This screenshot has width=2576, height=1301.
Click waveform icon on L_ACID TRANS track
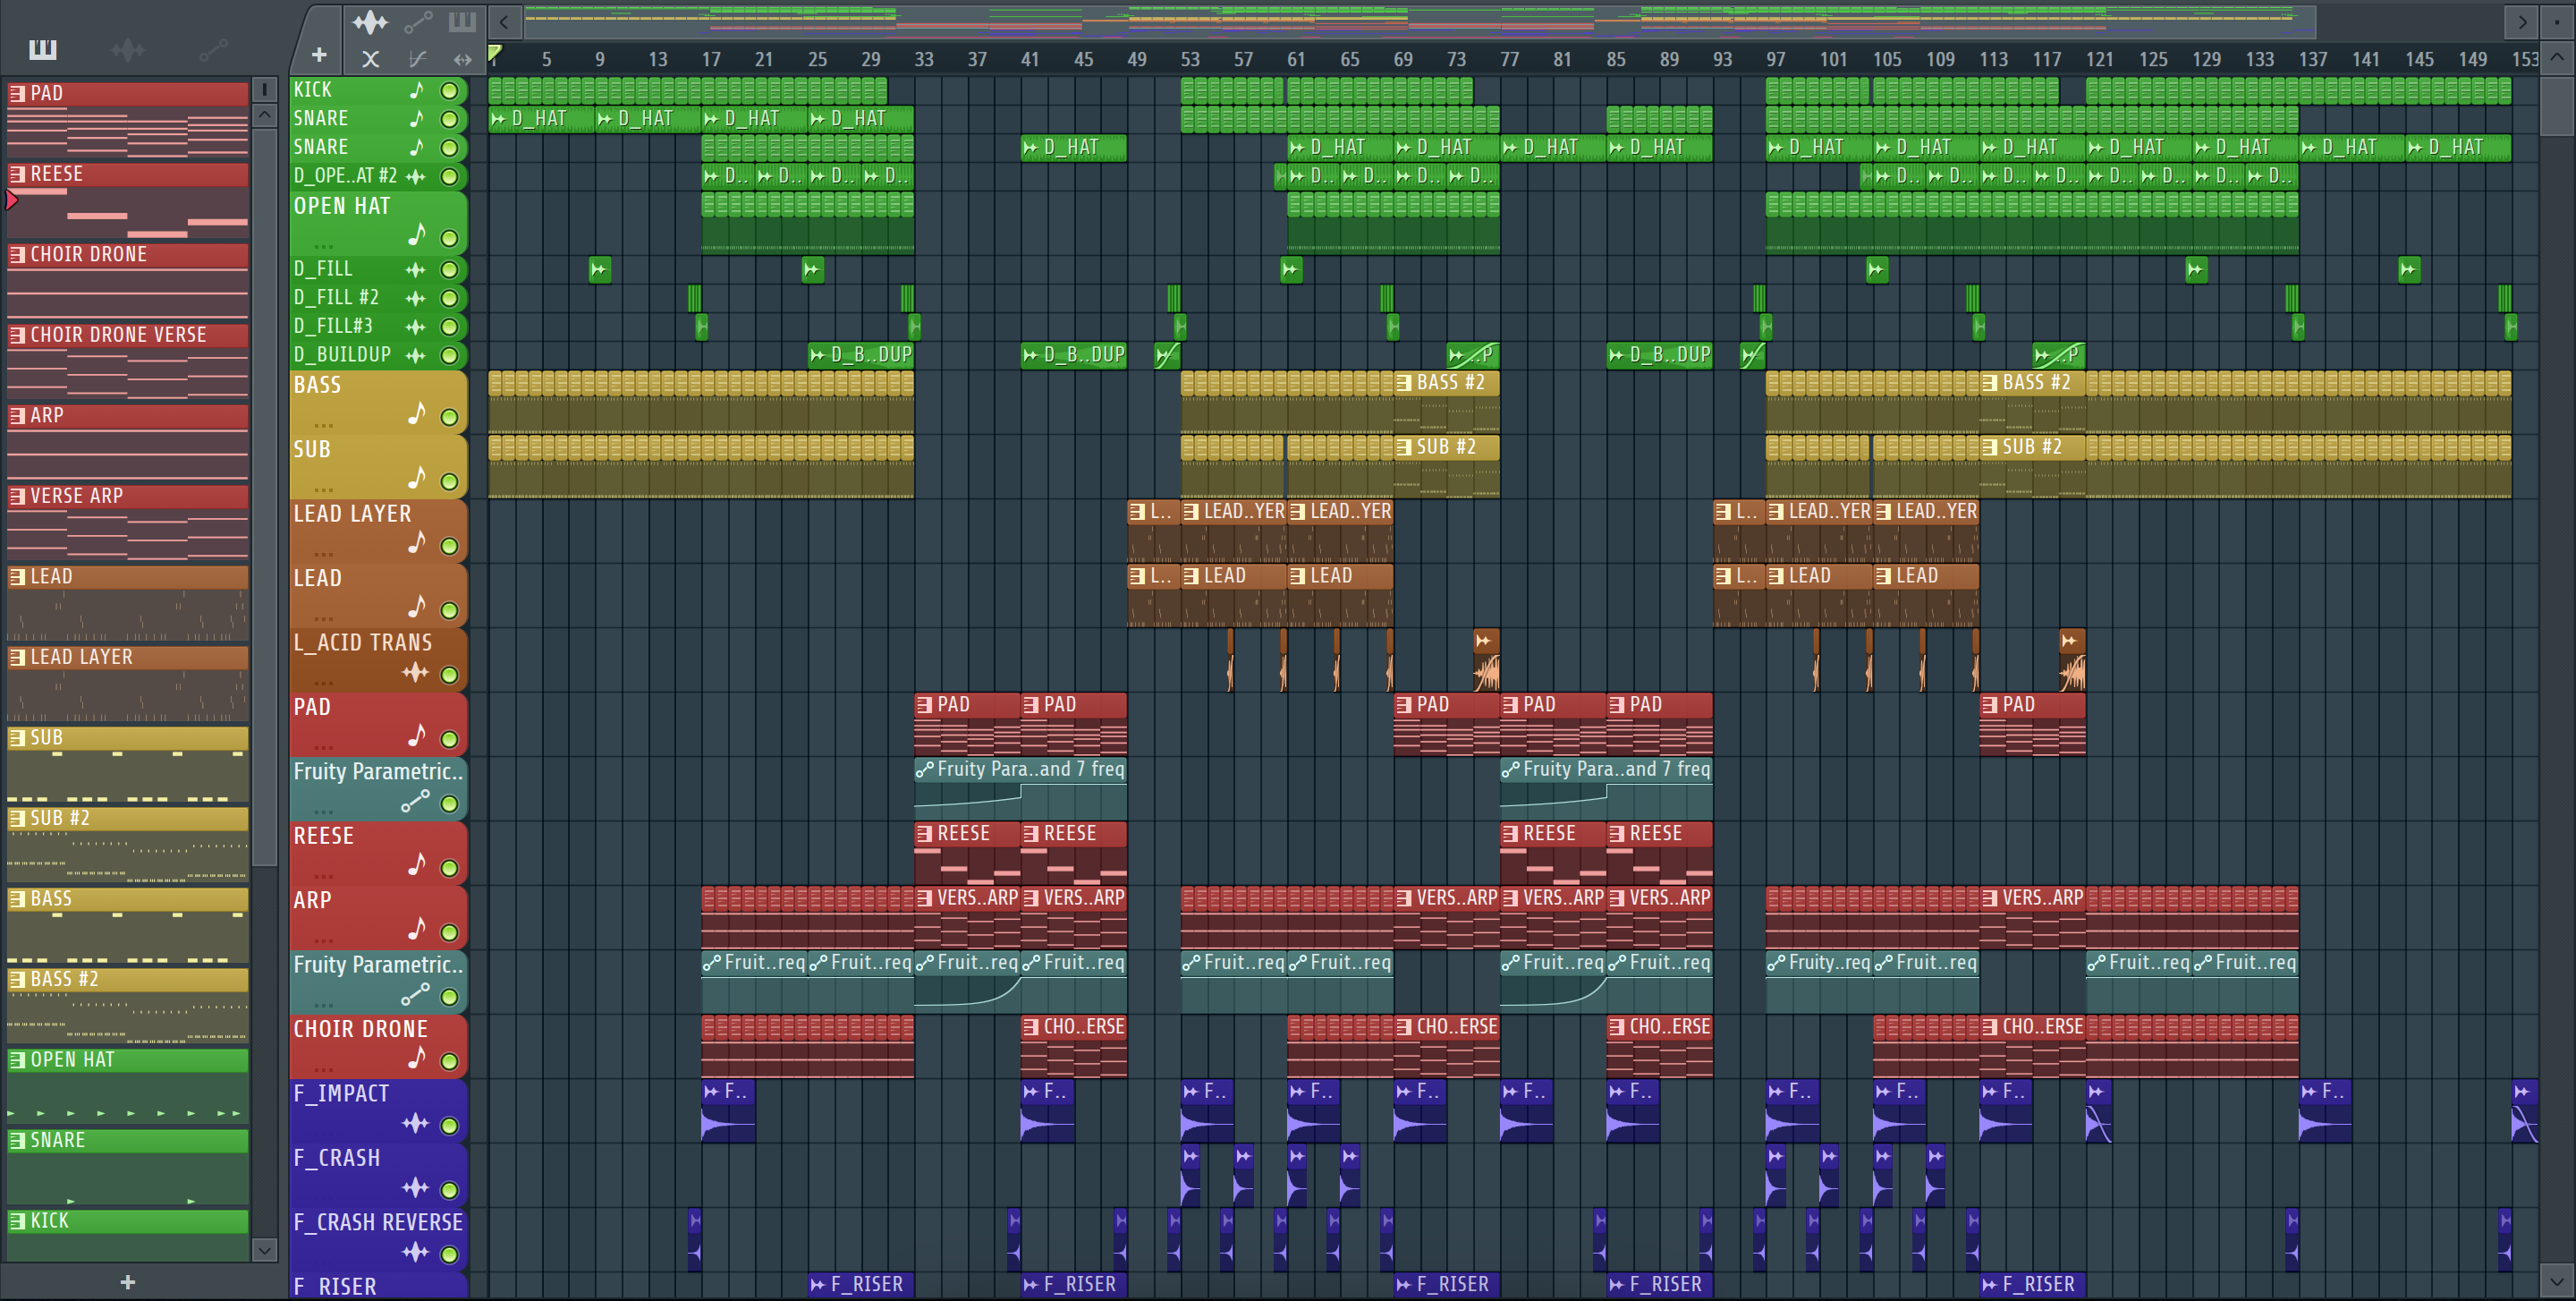click(415, 673)
